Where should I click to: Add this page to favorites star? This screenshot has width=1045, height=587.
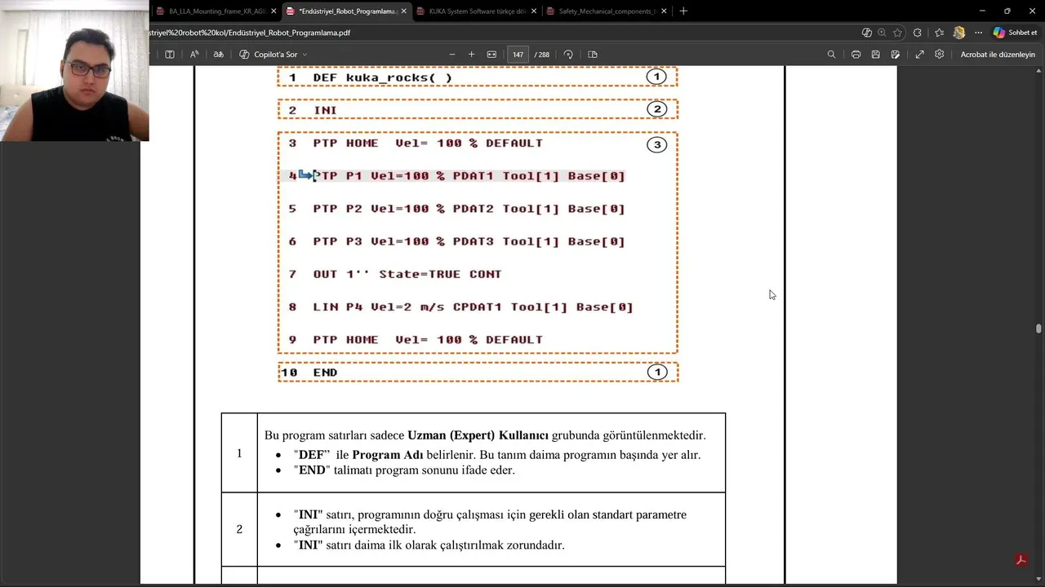click(897, 33)
